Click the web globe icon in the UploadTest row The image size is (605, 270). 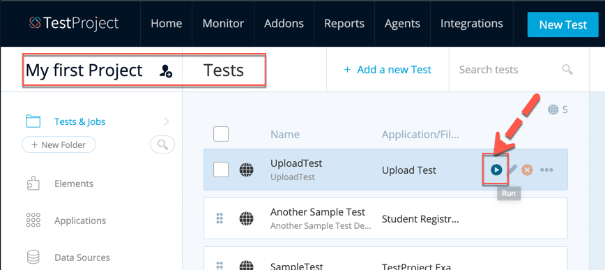tap(247, 170)
